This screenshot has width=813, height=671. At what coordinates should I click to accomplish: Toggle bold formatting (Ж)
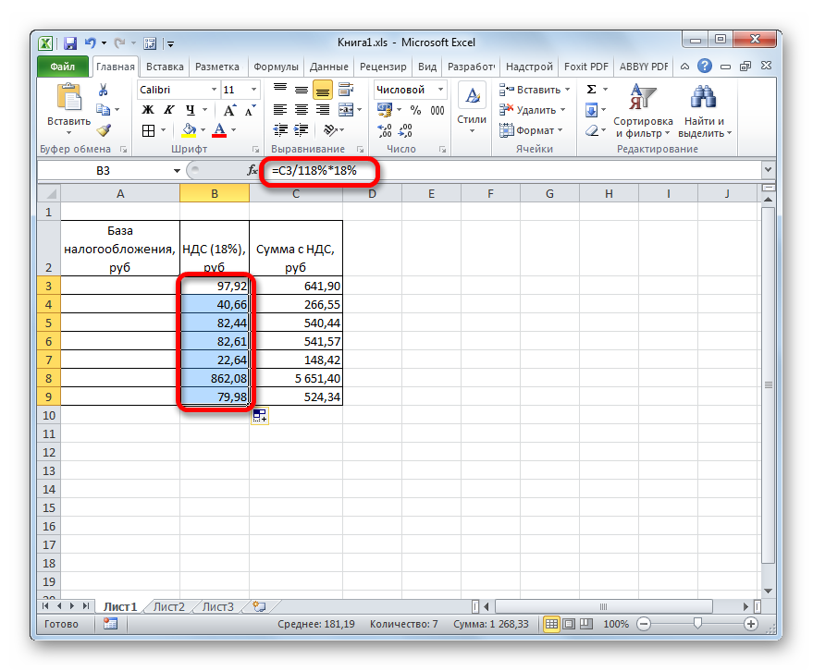[146, 110]
